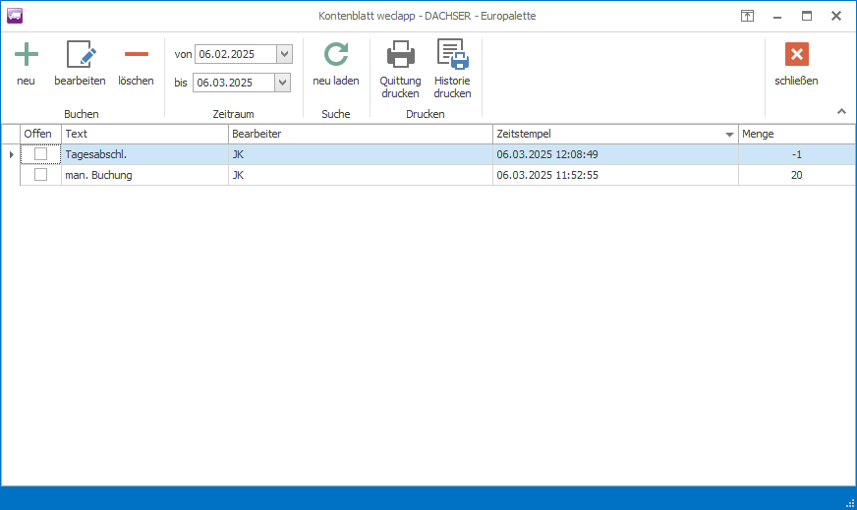Toggle 'Offen' checkbox for man. Buchung row
This screenshot has height=510, width=857.
[x=40, y=175]
